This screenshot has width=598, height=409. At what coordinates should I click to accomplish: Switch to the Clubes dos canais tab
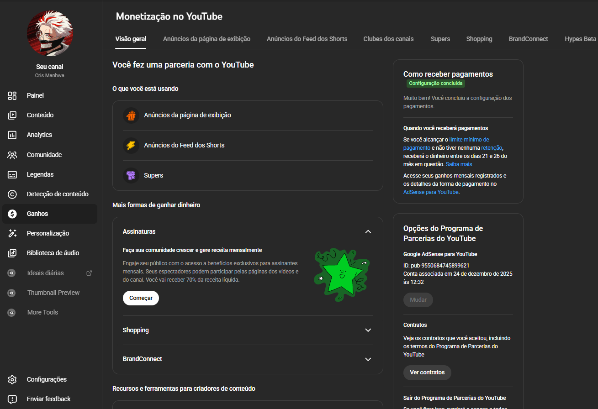[x=389, y=39]
